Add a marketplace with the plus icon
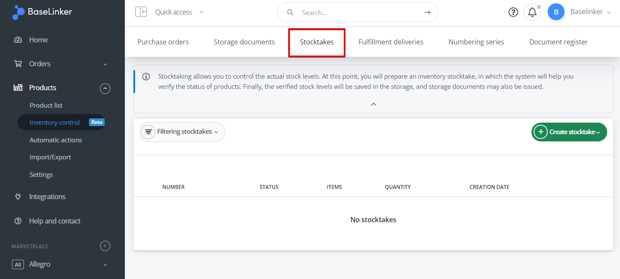Screen dimensions: 620x279 (105, 246)
